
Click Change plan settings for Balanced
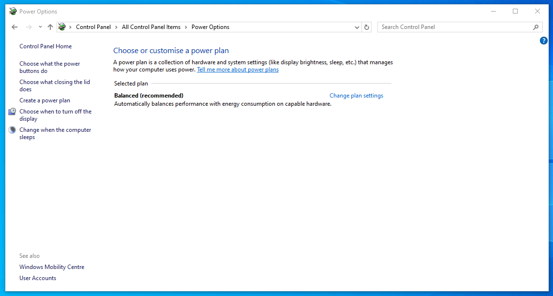[356, 96]
